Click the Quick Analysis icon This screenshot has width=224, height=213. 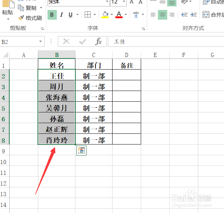click(81, 151)
